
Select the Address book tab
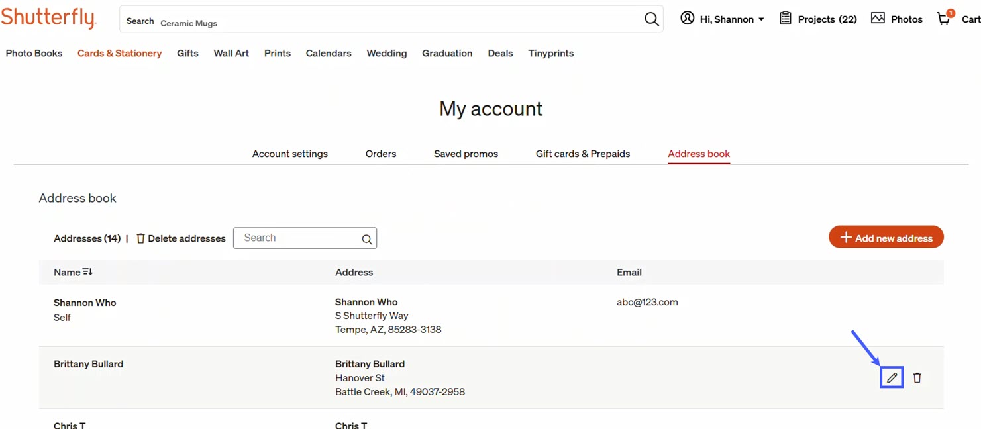pyautogui.click(x=699, y=154)
